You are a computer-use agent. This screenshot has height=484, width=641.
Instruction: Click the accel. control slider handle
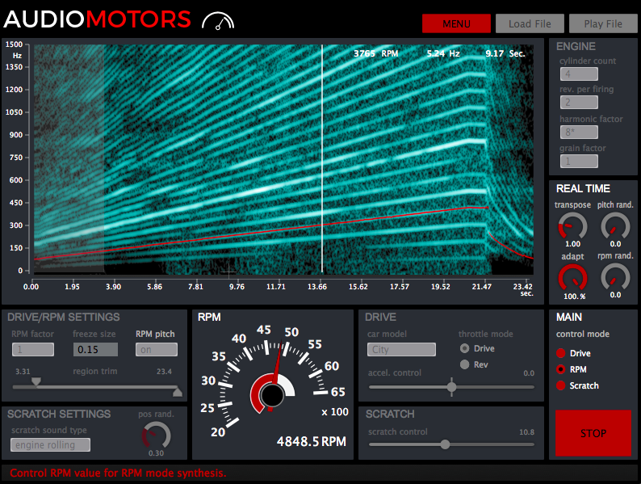pyautogui.click(x=451, y=386)
